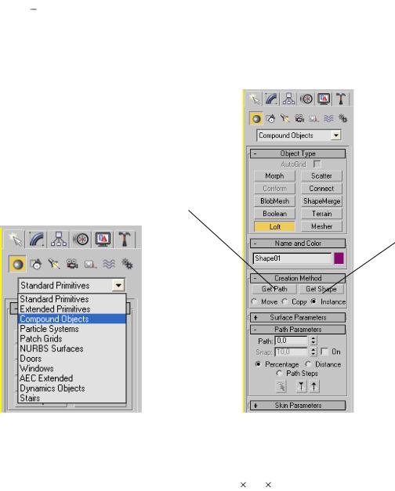Open Hierarchy tab in Standard Primitives panel
The height and width of the screenshot is (491, 395).
pos(59,240)
